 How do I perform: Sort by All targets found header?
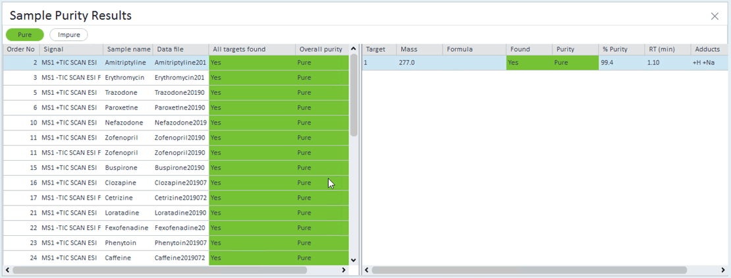click(251, 49)
